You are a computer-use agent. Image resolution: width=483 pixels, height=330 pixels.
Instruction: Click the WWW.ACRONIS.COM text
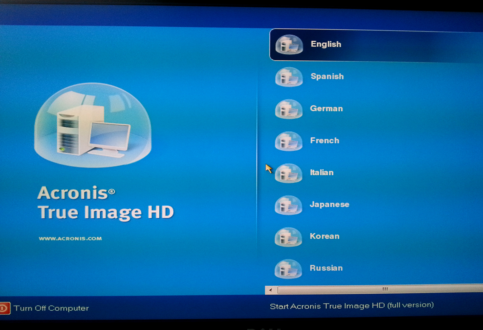click(x=70, y=239)
